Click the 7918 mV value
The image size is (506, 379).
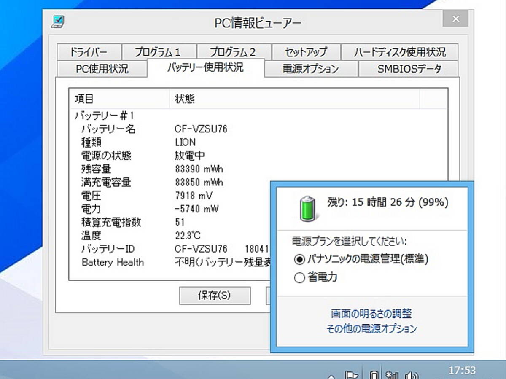(x=194, y=196)
